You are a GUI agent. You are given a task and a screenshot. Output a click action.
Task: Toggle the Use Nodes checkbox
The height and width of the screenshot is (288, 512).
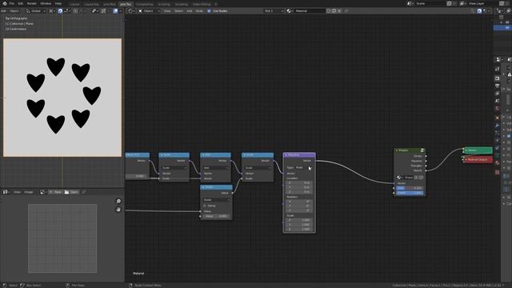pyautogui.click(x=209, y=10)
